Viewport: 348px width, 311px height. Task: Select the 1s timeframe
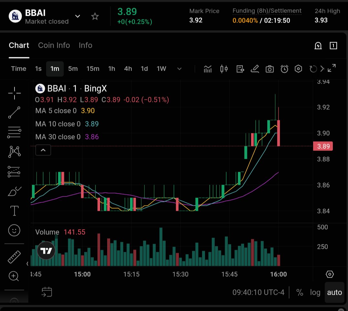[38, 68]
